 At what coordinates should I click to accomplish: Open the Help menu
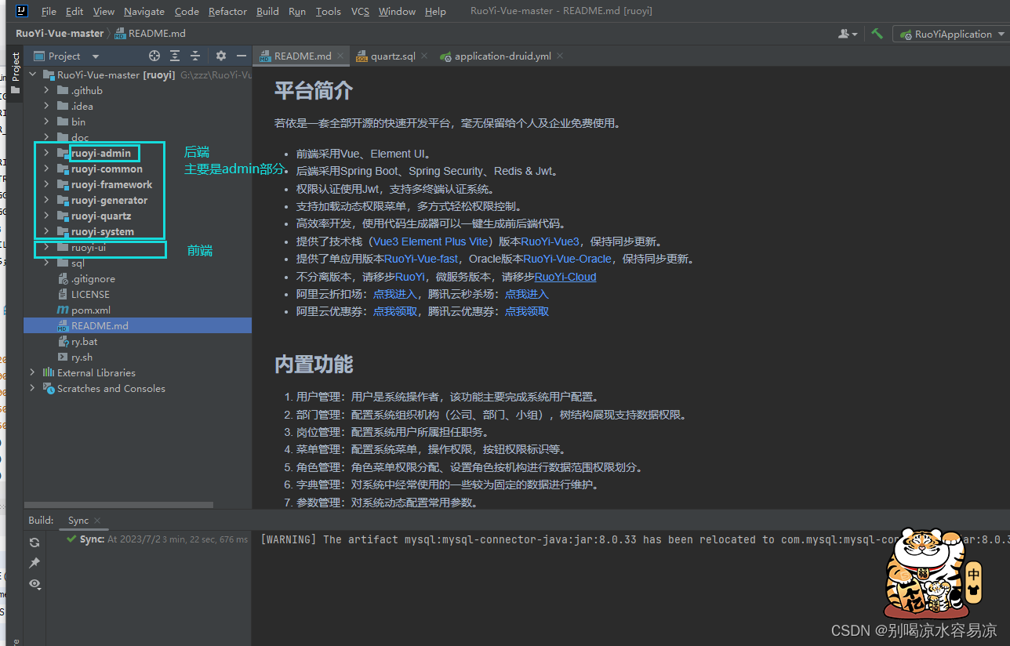coord(435,11)
